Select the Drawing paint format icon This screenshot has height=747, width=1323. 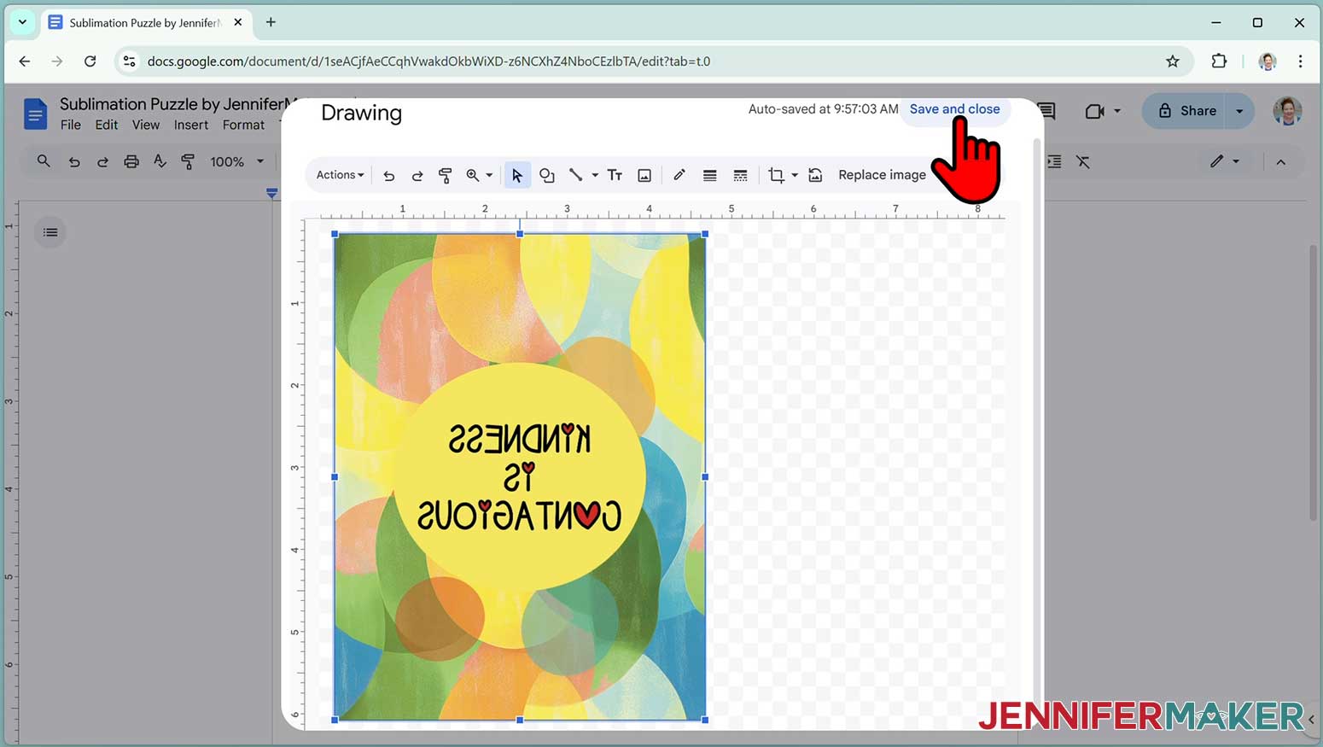pos(445,175)
